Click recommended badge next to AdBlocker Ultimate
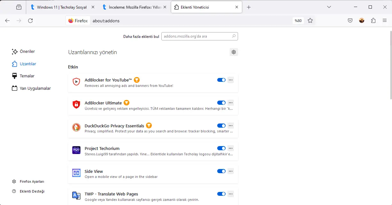Viewport: 392px width, 205px height. (x=127, y=103)
